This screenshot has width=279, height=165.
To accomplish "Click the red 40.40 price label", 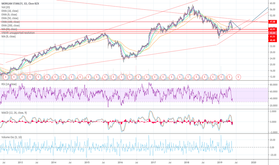I will pyautogui.click(x=272, y=40).
